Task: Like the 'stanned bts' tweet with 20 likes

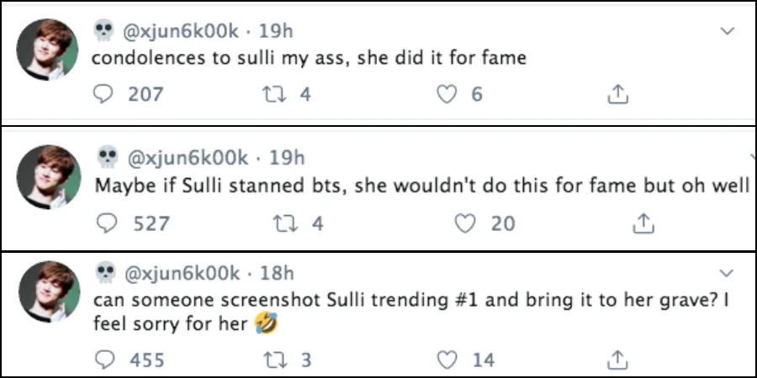Action: pyautogui.click(x=464, y=223)
